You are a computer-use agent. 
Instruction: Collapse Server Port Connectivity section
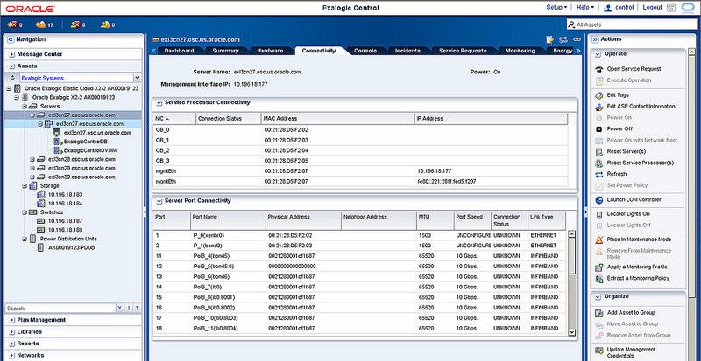click(159, 201)
